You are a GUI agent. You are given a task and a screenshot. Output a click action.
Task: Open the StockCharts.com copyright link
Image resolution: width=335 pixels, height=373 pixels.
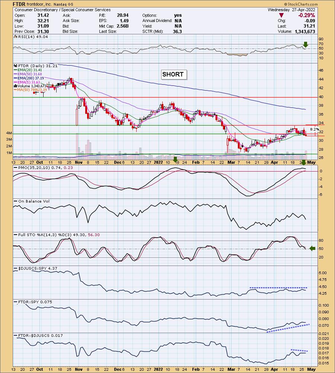point(301,4)
